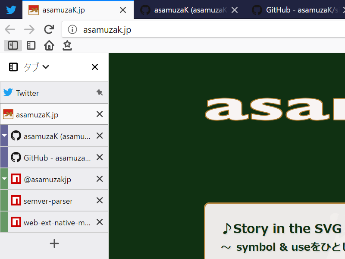The height and width of the screenshot is (259, 345).
Task: Close the タブ sidebar panel
Action: click(x=95, y=67)
